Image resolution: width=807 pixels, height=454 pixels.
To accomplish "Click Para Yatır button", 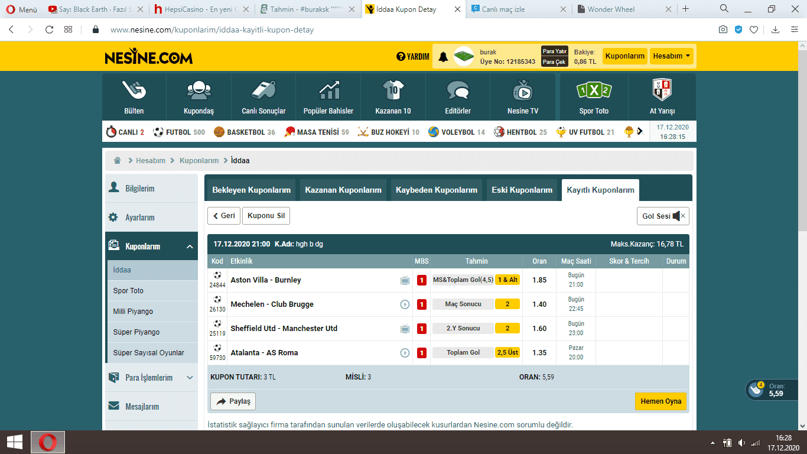I will (555, 51).
